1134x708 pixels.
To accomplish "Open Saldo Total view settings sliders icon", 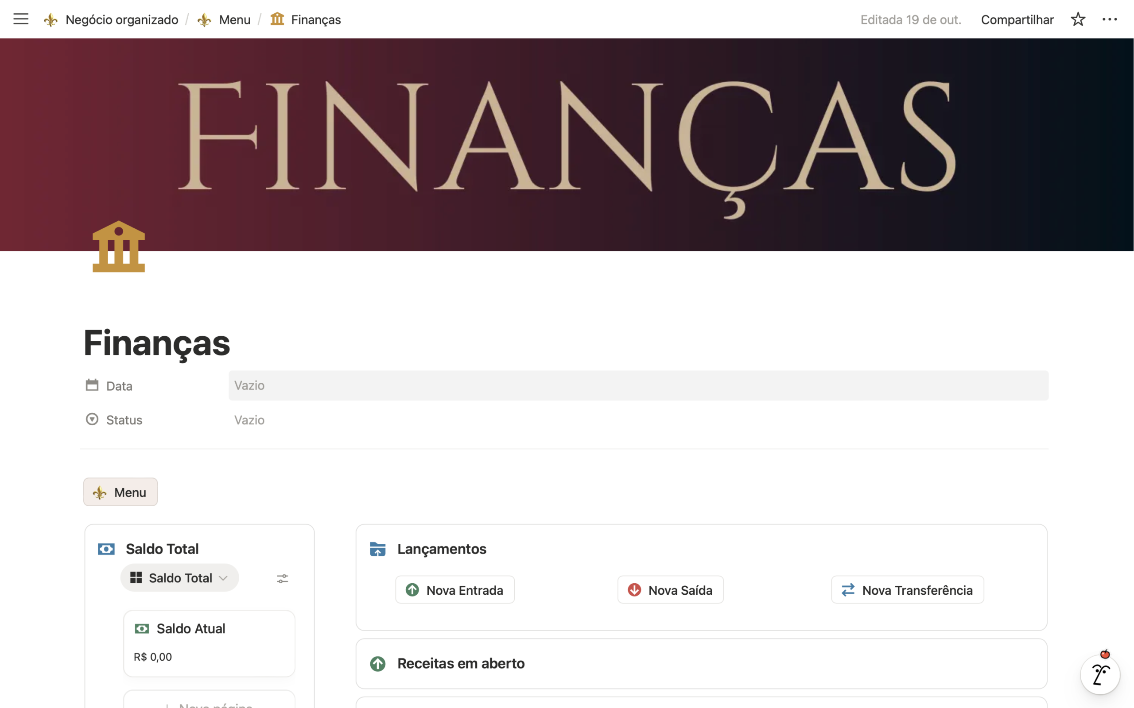I will 282,579.
